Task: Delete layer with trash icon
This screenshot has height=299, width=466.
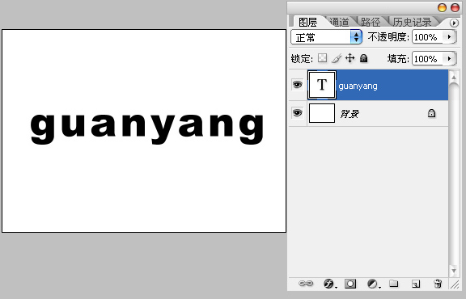Action: [x=438, y=284]
